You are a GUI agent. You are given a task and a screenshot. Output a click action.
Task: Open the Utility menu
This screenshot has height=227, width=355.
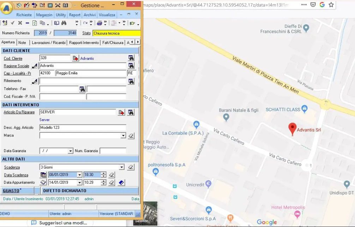tap(61, 15)
